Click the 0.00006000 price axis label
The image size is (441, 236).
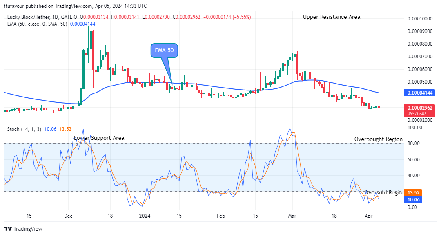pyautogui.click(x=420, y=69)
